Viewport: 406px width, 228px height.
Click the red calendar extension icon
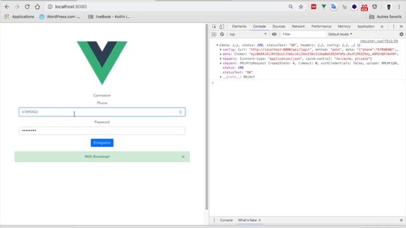(x=364, y=7)
